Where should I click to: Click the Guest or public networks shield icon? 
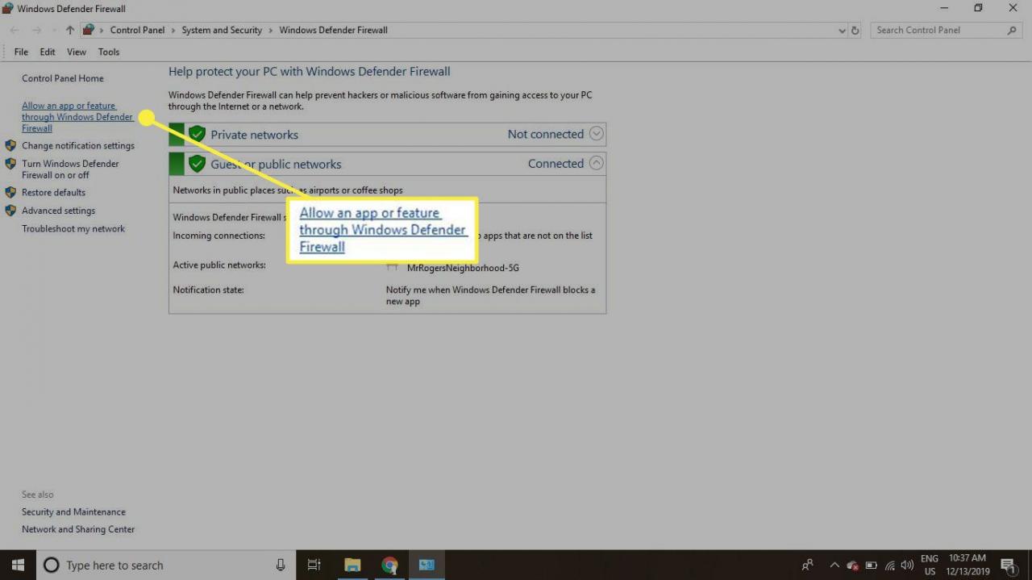point(197,164)
